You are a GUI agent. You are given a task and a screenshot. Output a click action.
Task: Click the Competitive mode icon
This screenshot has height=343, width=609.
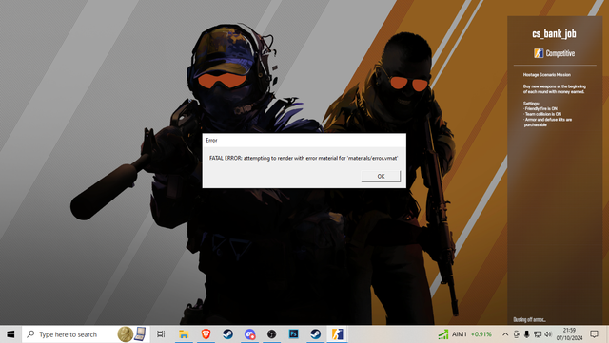click(539, 53)
